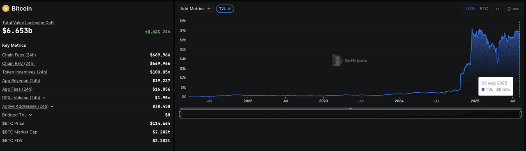Click the +0.42% 24h change value

tap(152, 32)
